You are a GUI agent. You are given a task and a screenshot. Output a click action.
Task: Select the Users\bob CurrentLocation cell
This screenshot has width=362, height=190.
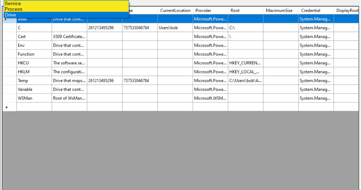[175, 28]
